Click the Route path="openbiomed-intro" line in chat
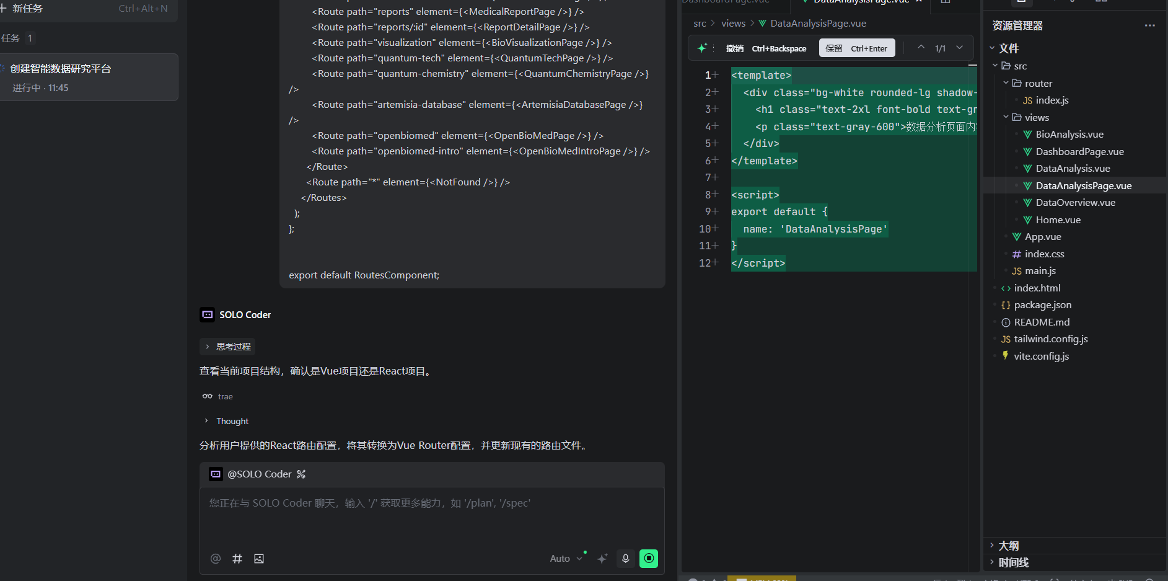This screenshot has height=581, width=1168. [x=481, y=151]
